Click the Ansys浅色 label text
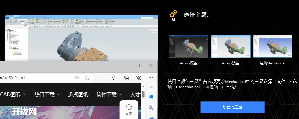 [x=230, y=63]
